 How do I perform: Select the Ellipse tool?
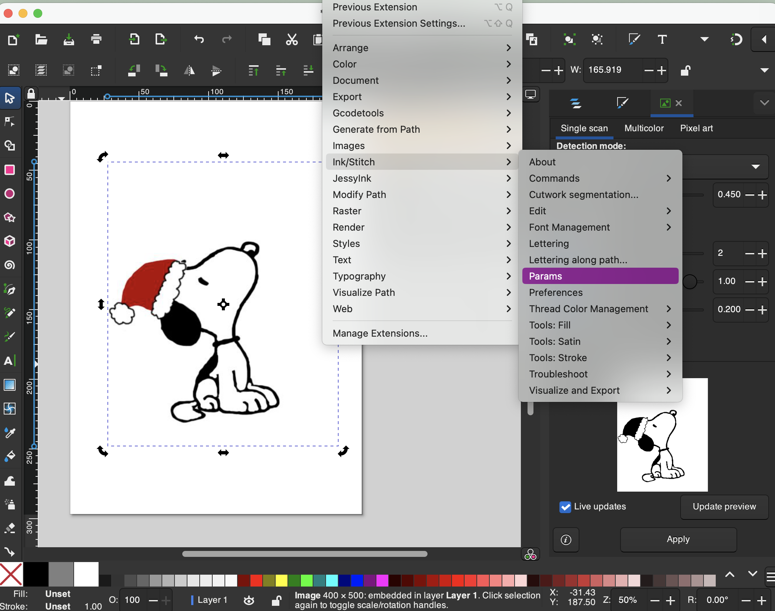pos(10,194)
